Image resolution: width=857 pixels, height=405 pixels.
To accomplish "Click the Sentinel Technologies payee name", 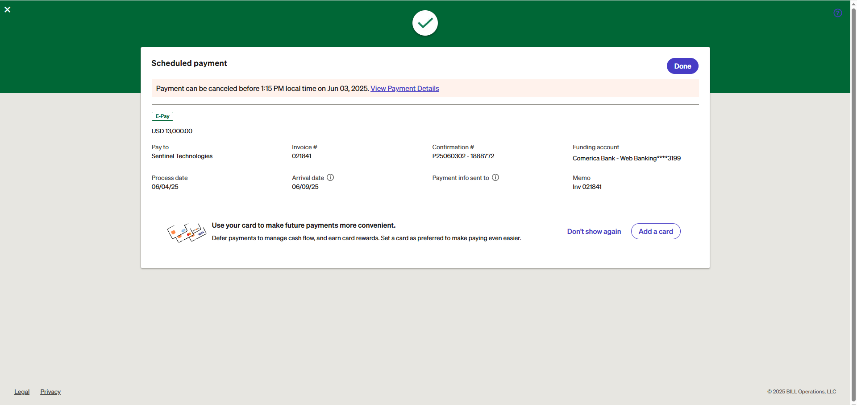I will coord(182,156).
